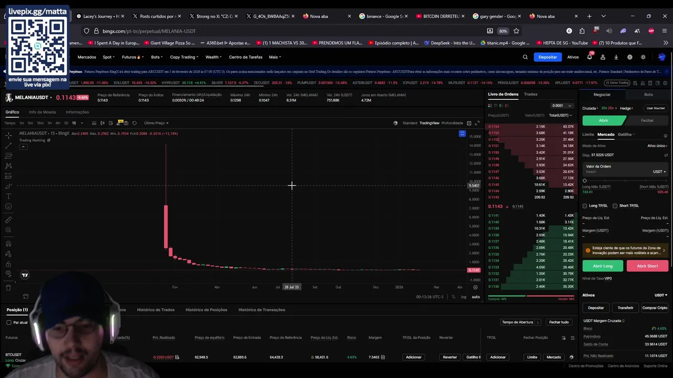Click the app download icon in header
The width and height of the screenshot is (673, 378).
616,57
